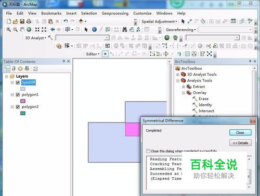Click the SymDiff light blue symbol swatch
This screenshot has width=260, height=196.
pyautogui.click(x=23, y=89)
